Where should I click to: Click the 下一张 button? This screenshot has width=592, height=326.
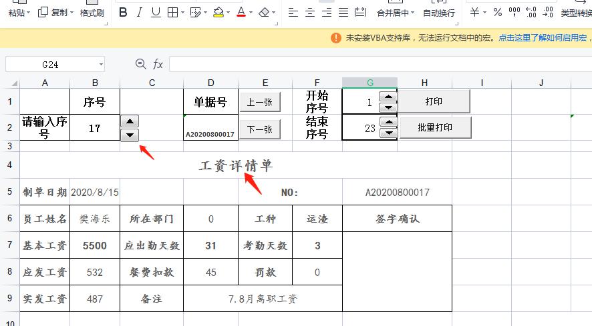(260, 129)
